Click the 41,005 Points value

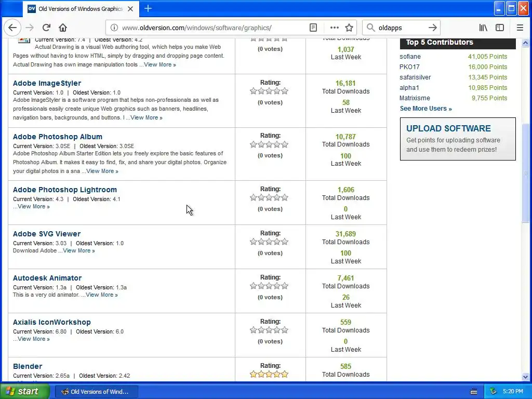click(487, 56)
